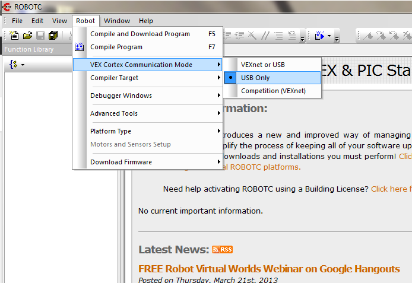412x283 pixels.
Task: Click the comment lines slash icon
Action: click(265, 35)
